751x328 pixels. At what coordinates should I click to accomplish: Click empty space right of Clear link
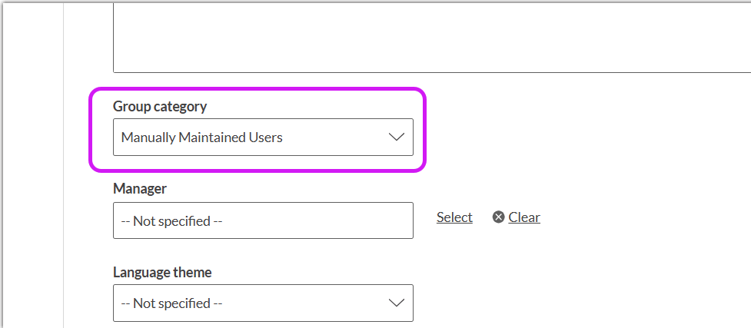pyautogui.click(x=646, y=217)
